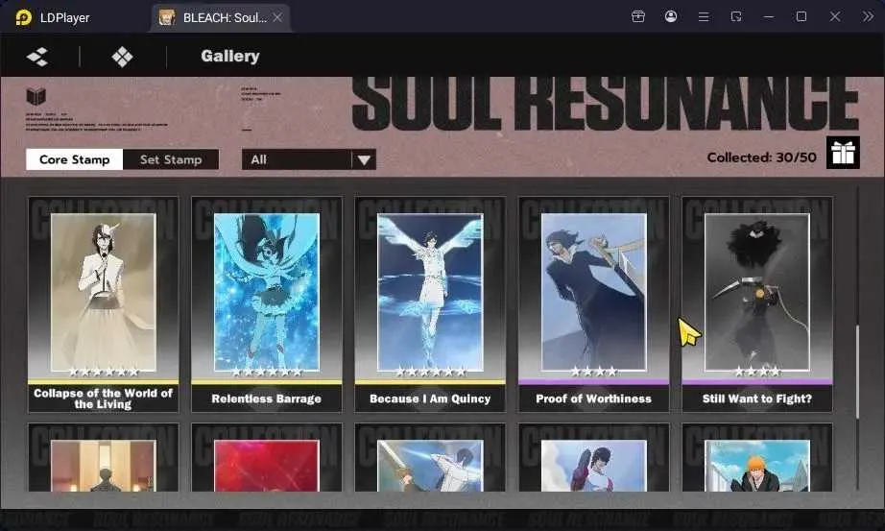Click the window popout mode icon
The width and height of the screenshot is (885, 531).
point(736,17)
